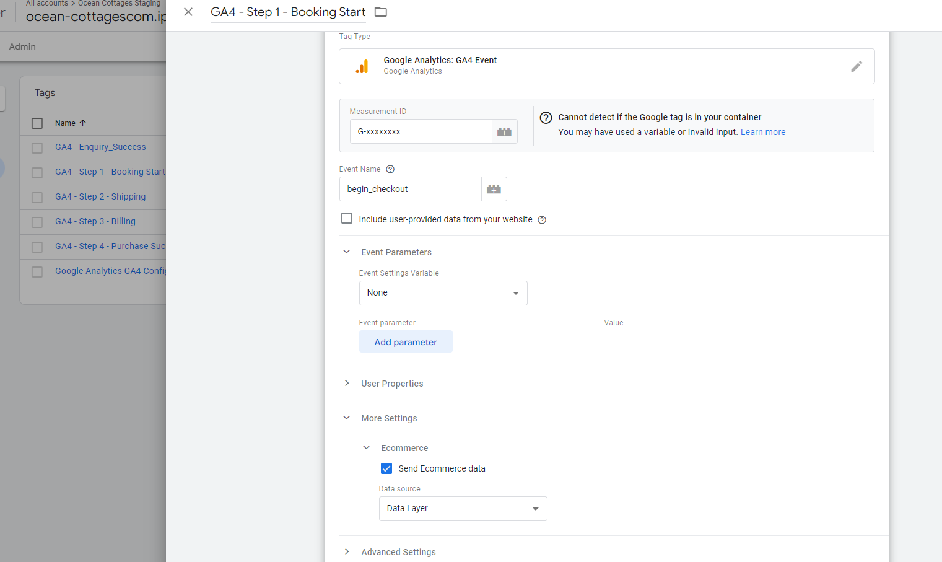Screen dimensions: 942x562
Task: Open GA4 - Step 2 - Shipping tag
Action: (100, 196)
